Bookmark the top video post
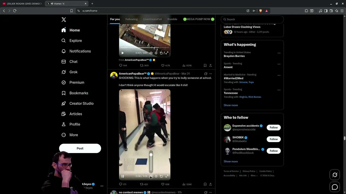Image resolution: width=346 pixels, height=194 pixels. click(x=205, y=65)
